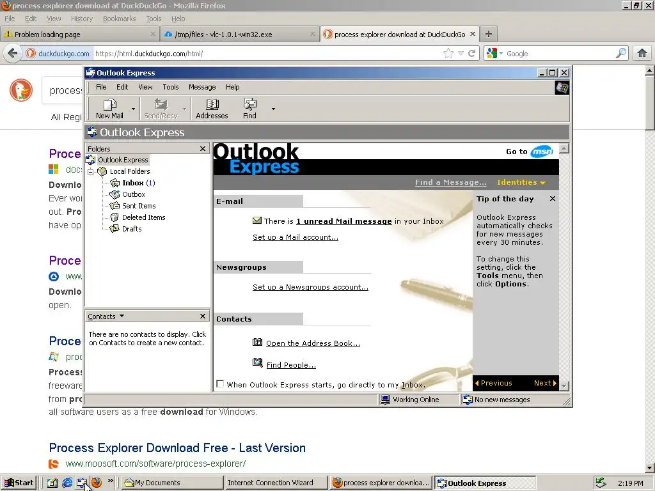
Task: Open Firefox URL bar history dropdown arrow
Action: (x=461, y=54)
